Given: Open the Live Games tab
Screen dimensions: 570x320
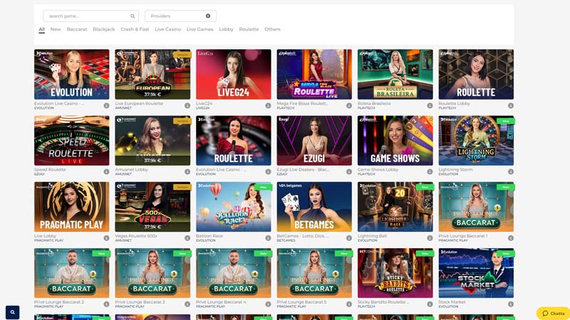Looking at the screenshot, I should (x=200, y=29).
